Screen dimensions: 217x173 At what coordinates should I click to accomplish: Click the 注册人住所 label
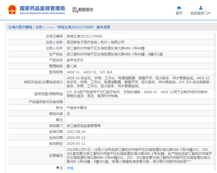point(54,48)
